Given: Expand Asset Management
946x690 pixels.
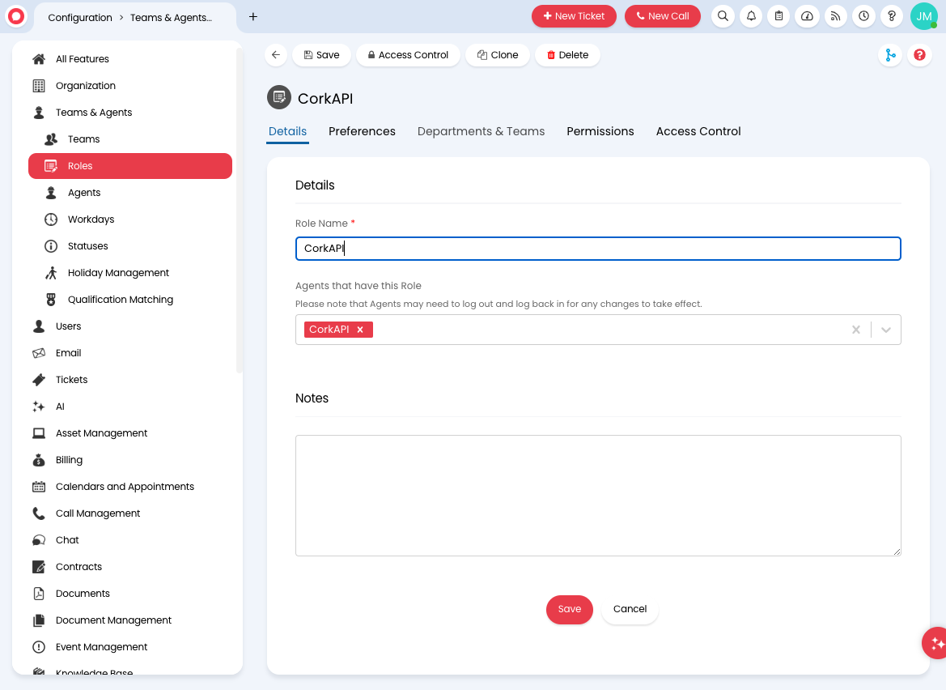Looking at the screenshot, I should coord(130,433).
